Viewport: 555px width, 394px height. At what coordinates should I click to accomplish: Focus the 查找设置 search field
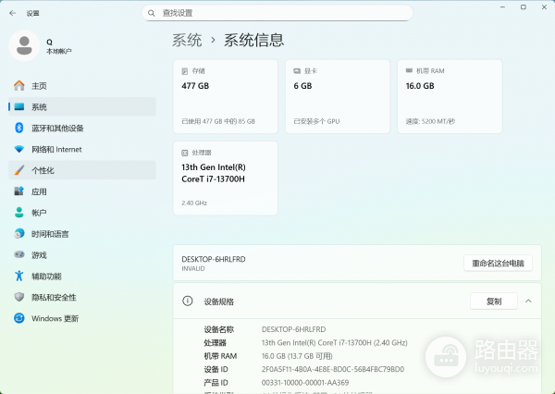277,13
